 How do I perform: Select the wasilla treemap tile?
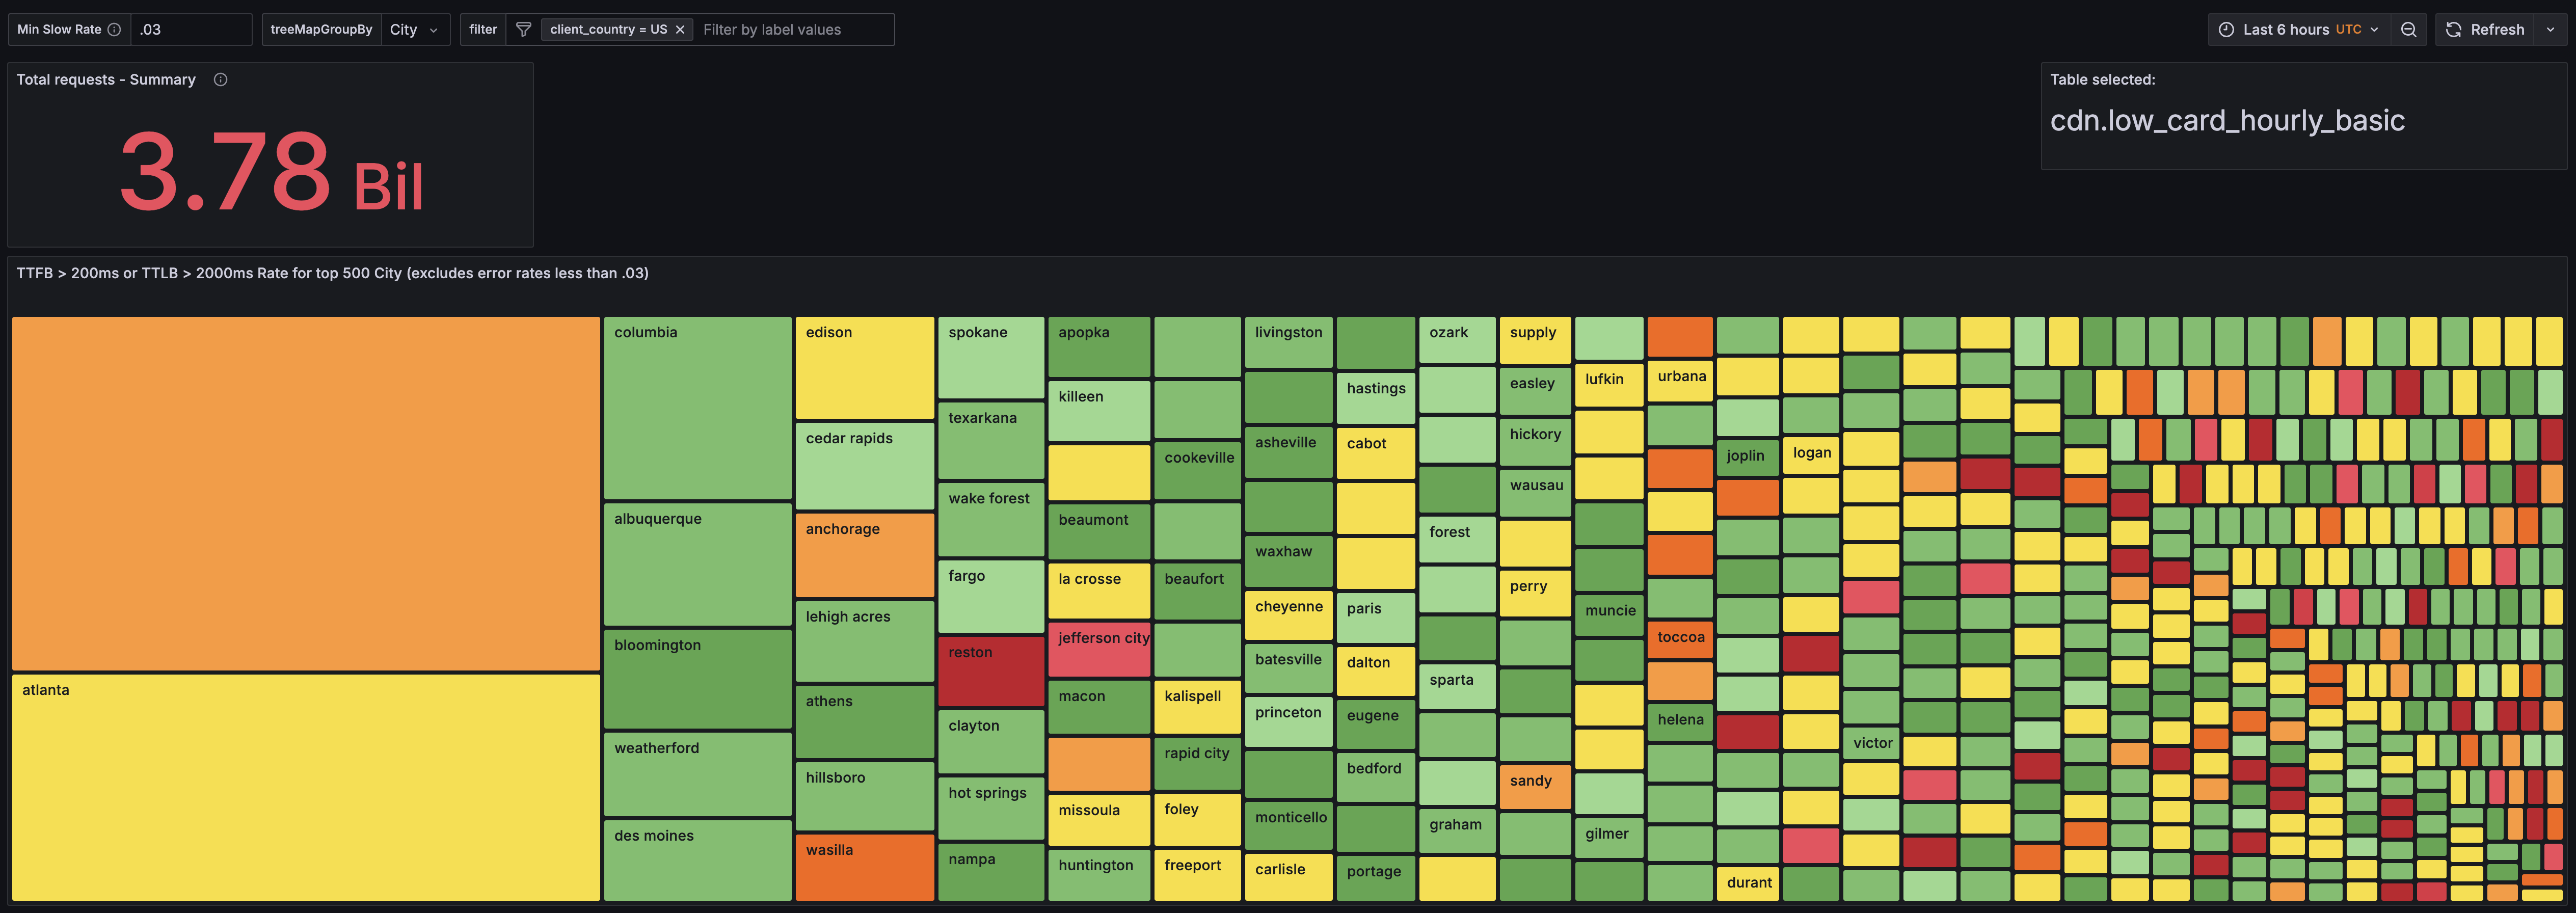click(865, 867)
